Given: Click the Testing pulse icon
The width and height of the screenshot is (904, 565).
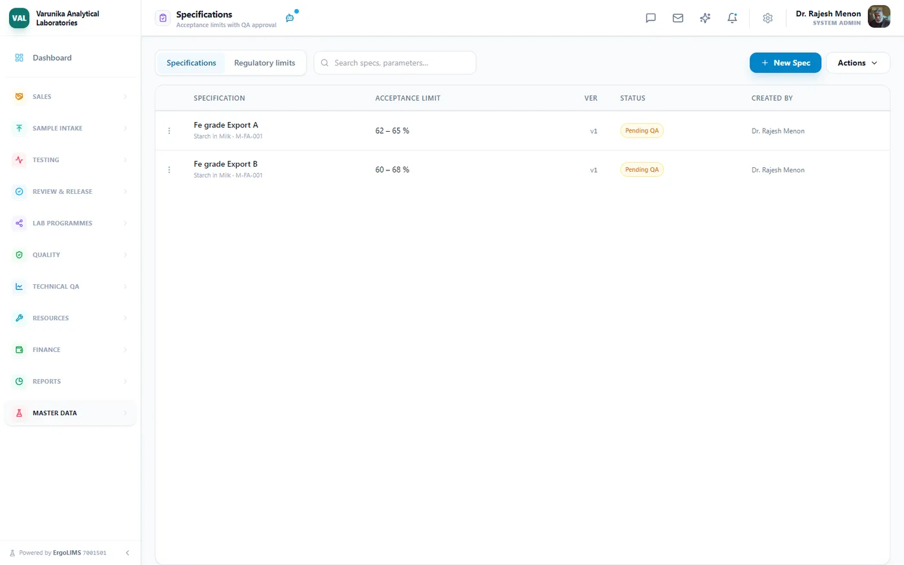Looking at the screenshot, I should click(19, 160).
